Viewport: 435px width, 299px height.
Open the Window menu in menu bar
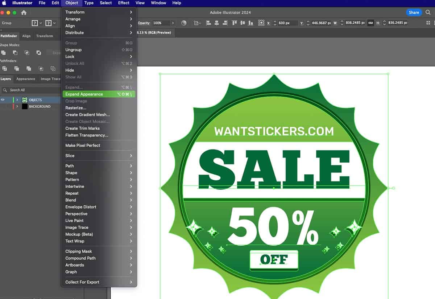158,3
